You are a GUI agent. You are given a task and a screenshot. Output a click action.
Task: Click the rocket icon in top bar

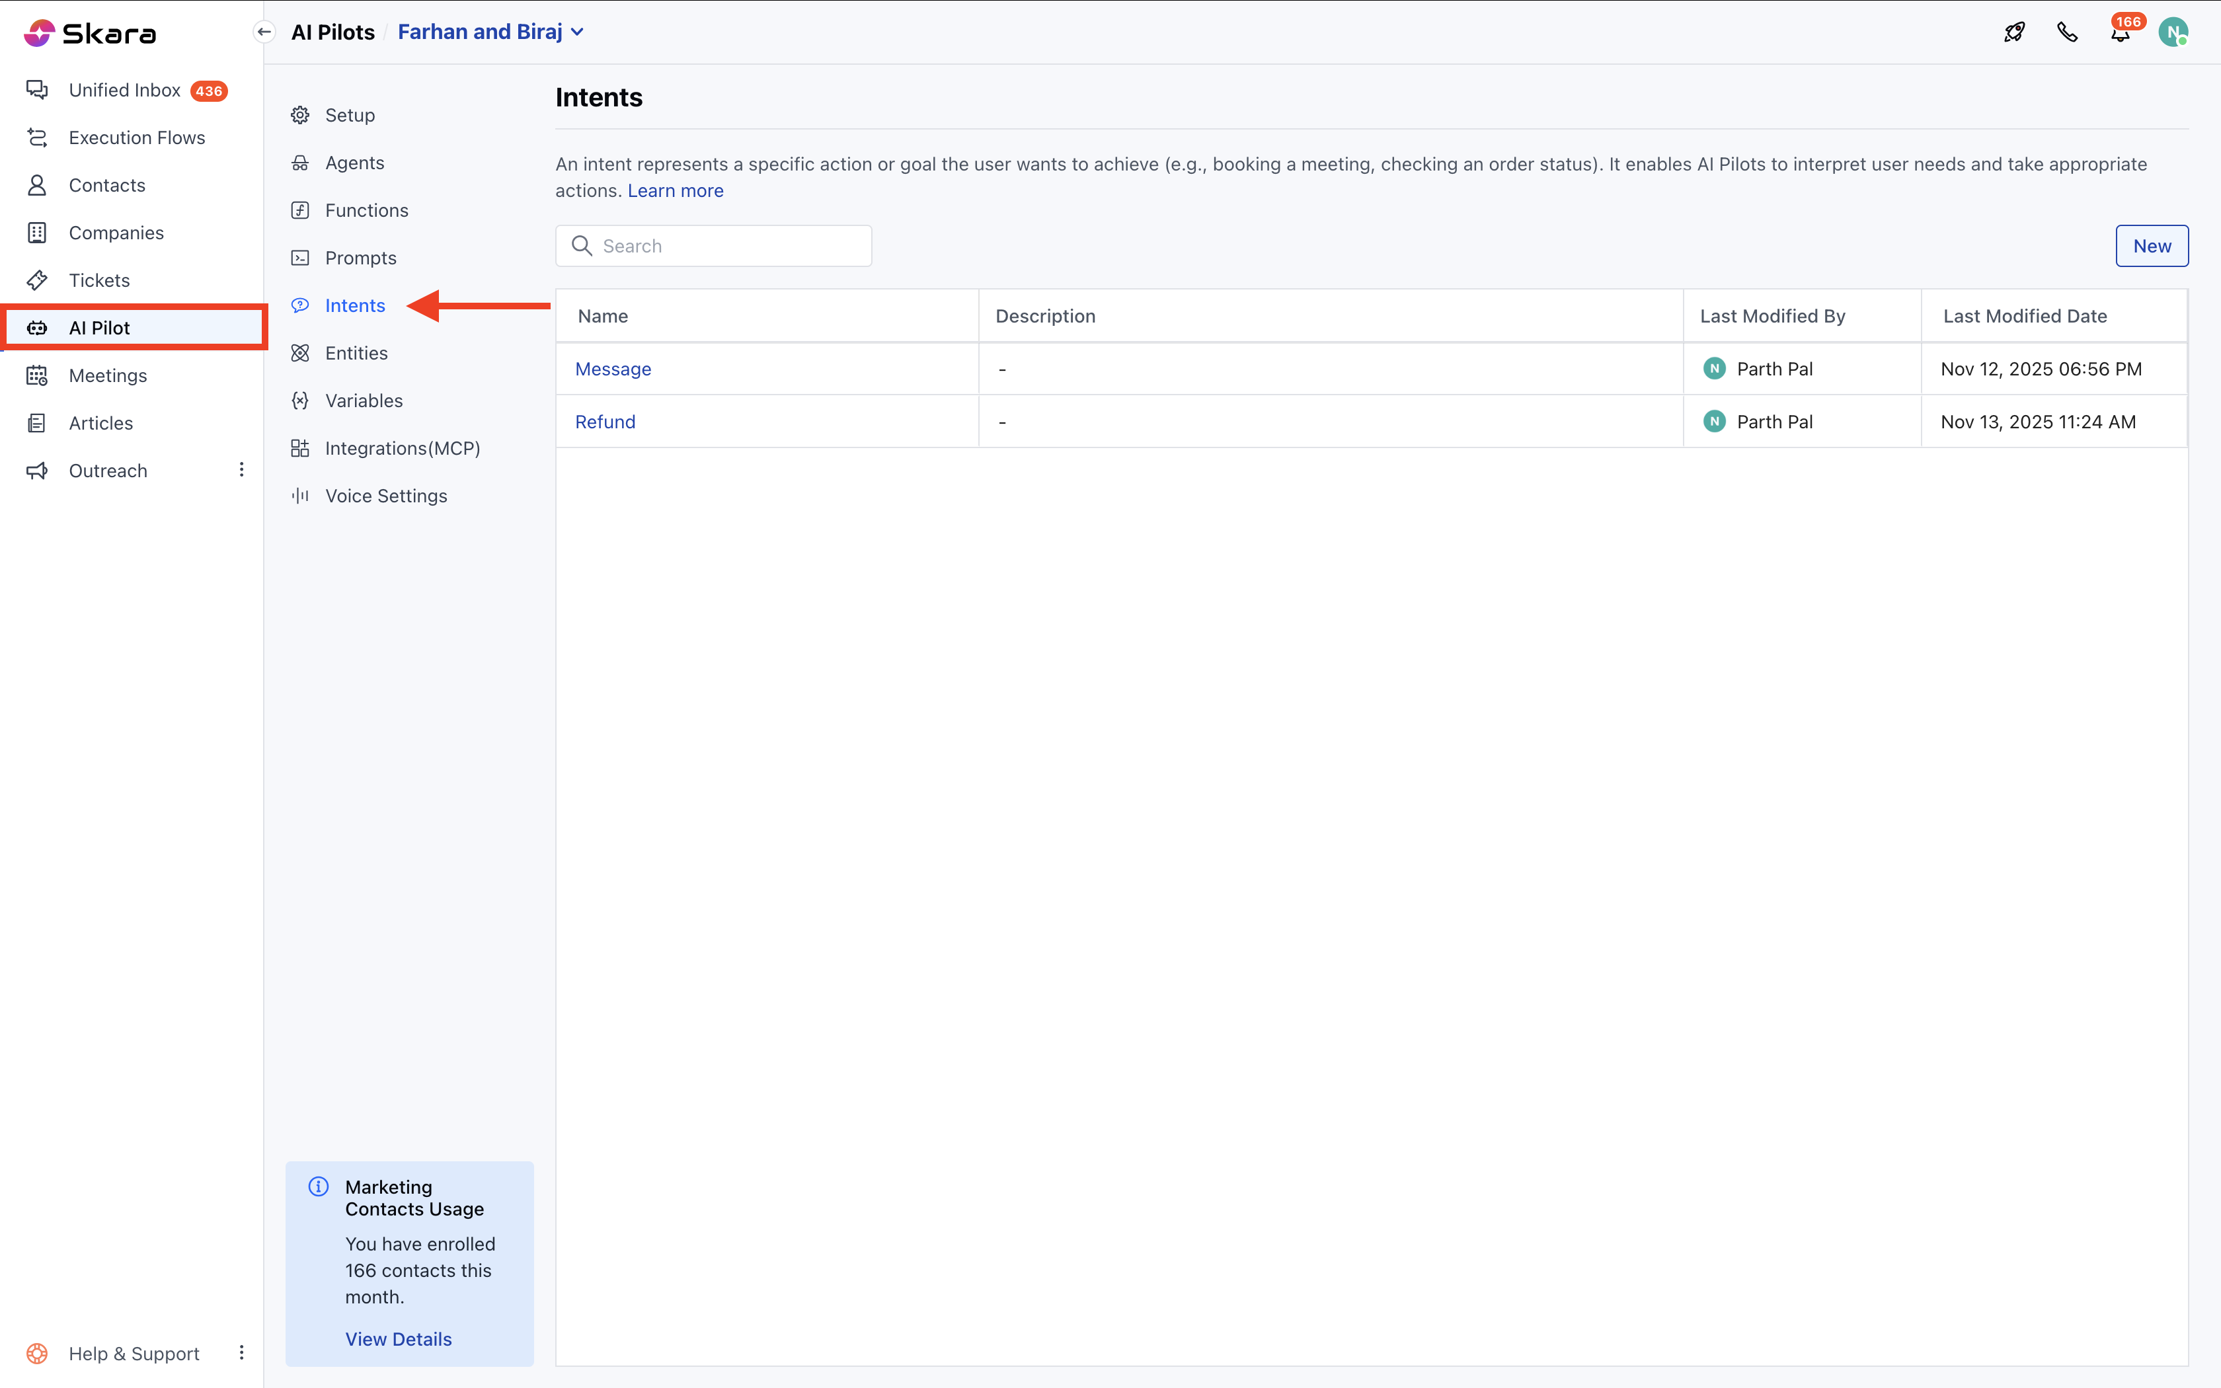point(2013,32)
